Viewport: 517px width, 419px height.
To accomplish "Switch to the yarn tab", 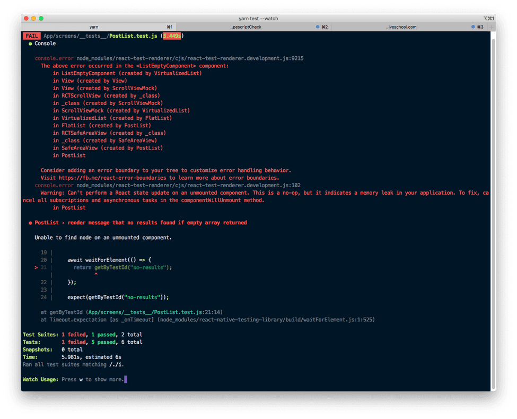I will [94, 27].
